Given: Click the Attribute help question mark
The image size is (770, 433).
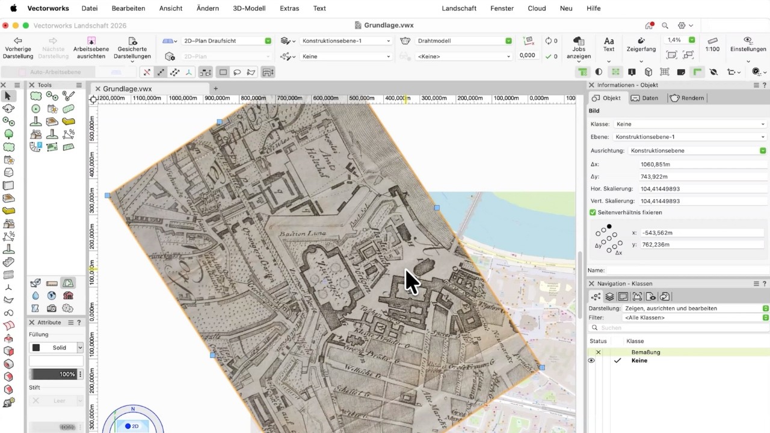Looking at the screenshot, I should (x=79, y=322).
